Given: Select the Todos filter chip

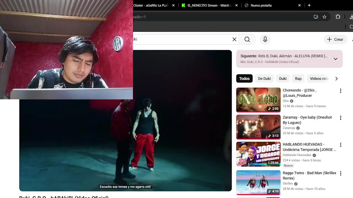Looking at the screenshot, I should 244,79.
